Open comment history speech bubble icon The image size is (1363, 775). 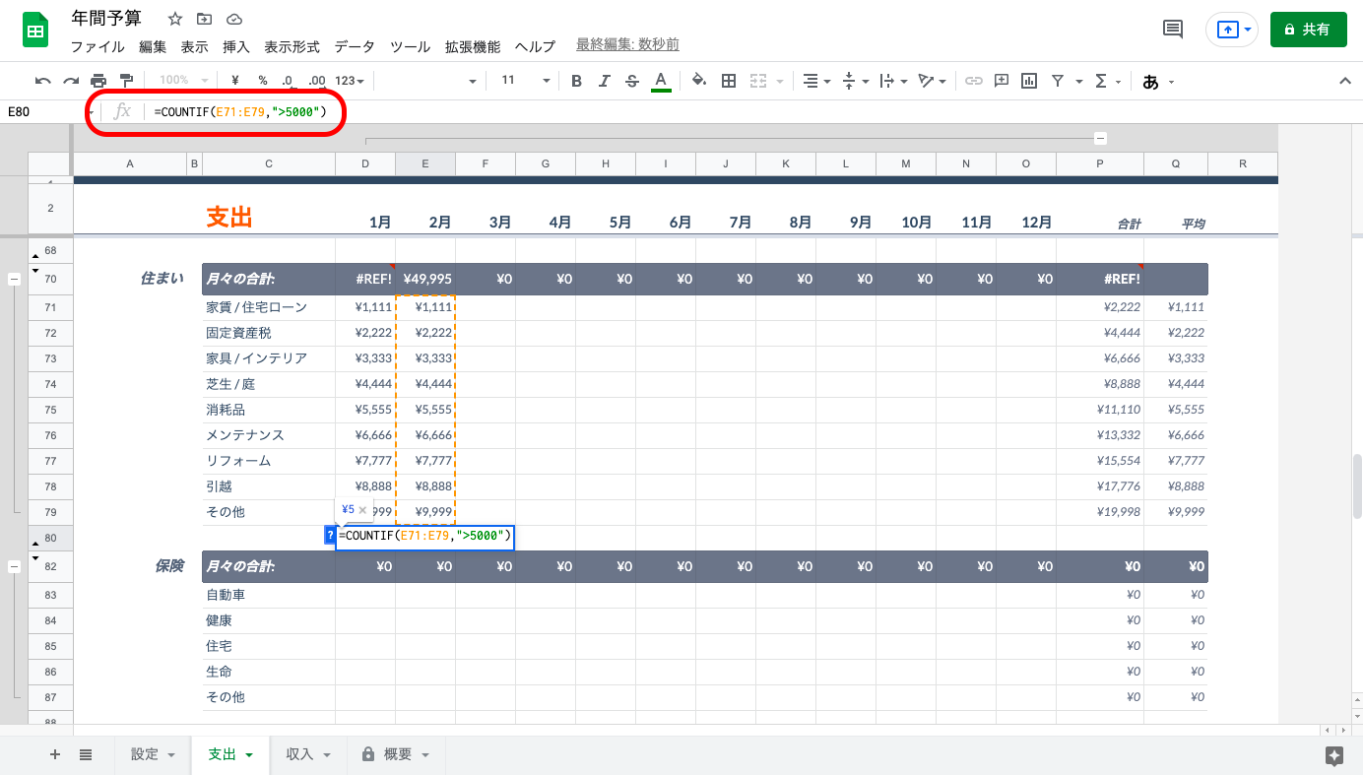point(1173,30)
